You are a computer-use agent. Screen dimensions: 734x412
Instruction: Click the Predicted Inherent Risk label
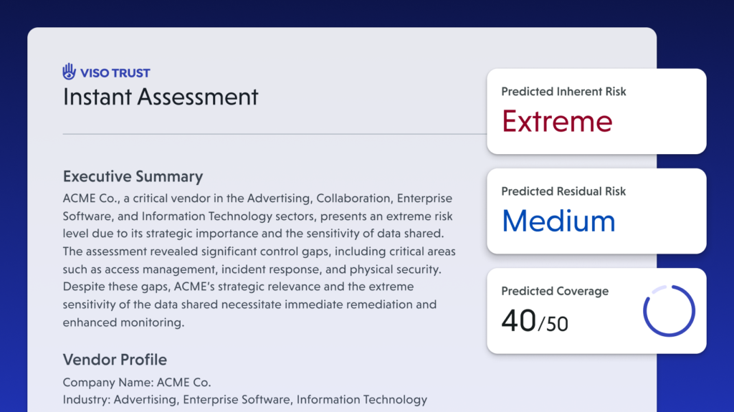click(x=563, y=92)
